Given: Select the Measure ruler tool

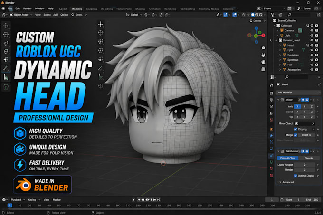Looking at the screenshot, I should pos(6,77).
